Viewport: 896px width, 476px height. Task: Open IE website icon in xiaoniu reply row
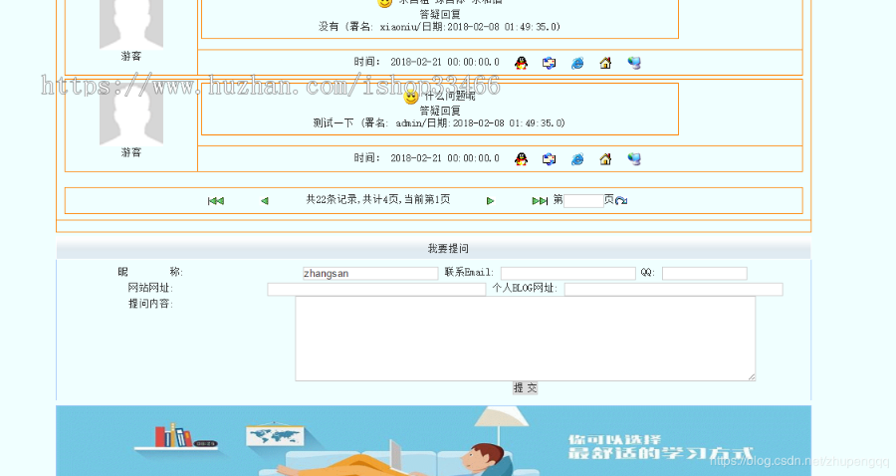pyautogui.click(x=577, y=63)
